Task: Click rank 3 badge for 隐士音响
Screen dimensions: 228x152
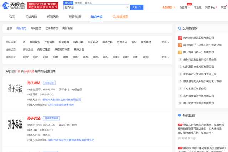Action: pos(180,52)
